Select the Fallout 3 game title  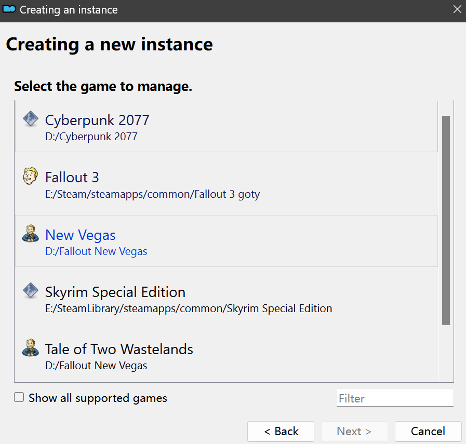pyautogui.click(x=72, y=177)
